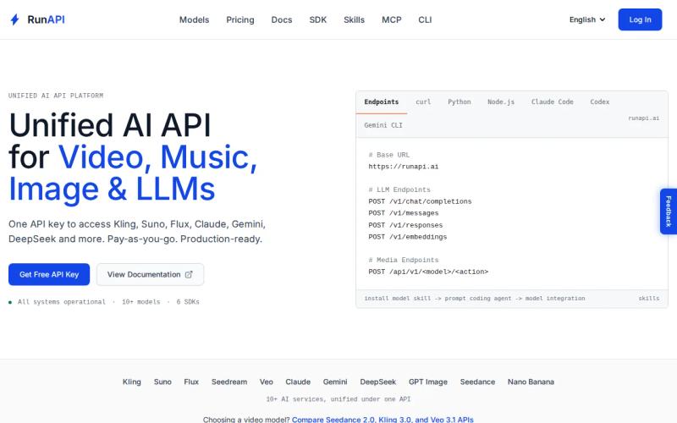
Task: Click Nano Banana in the services list
Action: [x=531, y=382]
